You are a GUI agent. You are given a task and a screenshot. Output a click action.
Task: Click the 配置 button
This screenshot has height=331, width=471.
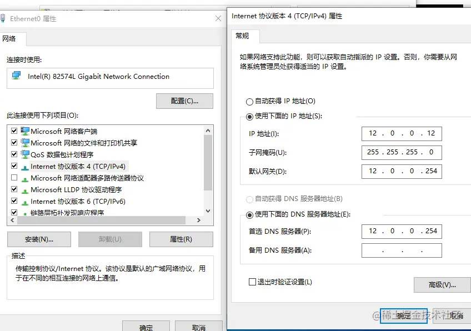[184, 101]
